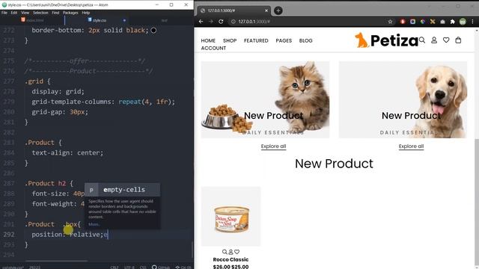479x269 pixels.
Task: Click the browser profile avatar
Action: pyautogui.click(x=463, y=22)
